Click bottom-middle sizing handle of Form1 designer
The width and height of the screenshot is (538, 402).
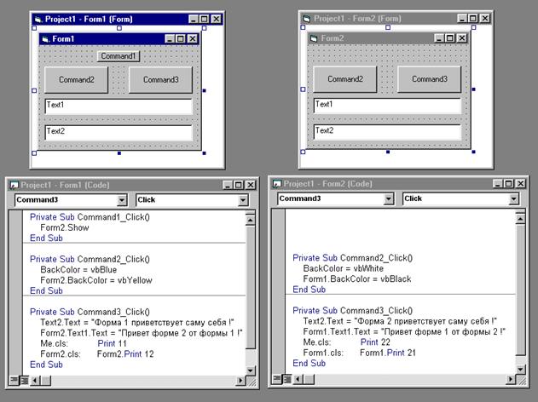click(119, 153)
